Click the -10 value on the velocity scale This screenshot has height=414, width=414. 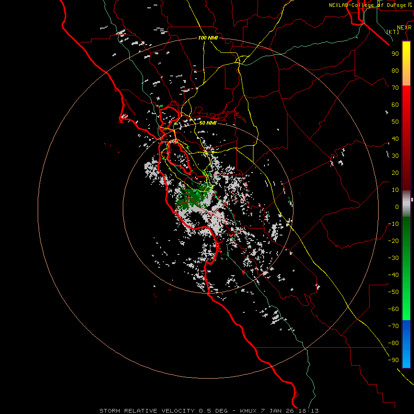click(x=393, y=224)
